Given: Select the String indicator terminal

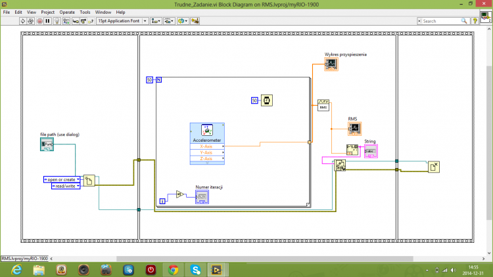Looking at the screenshot, I should click(371, 152).
